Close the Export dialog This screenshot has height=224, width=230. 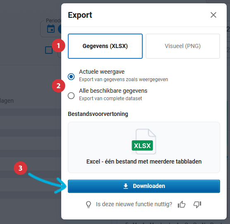(213, 15)
